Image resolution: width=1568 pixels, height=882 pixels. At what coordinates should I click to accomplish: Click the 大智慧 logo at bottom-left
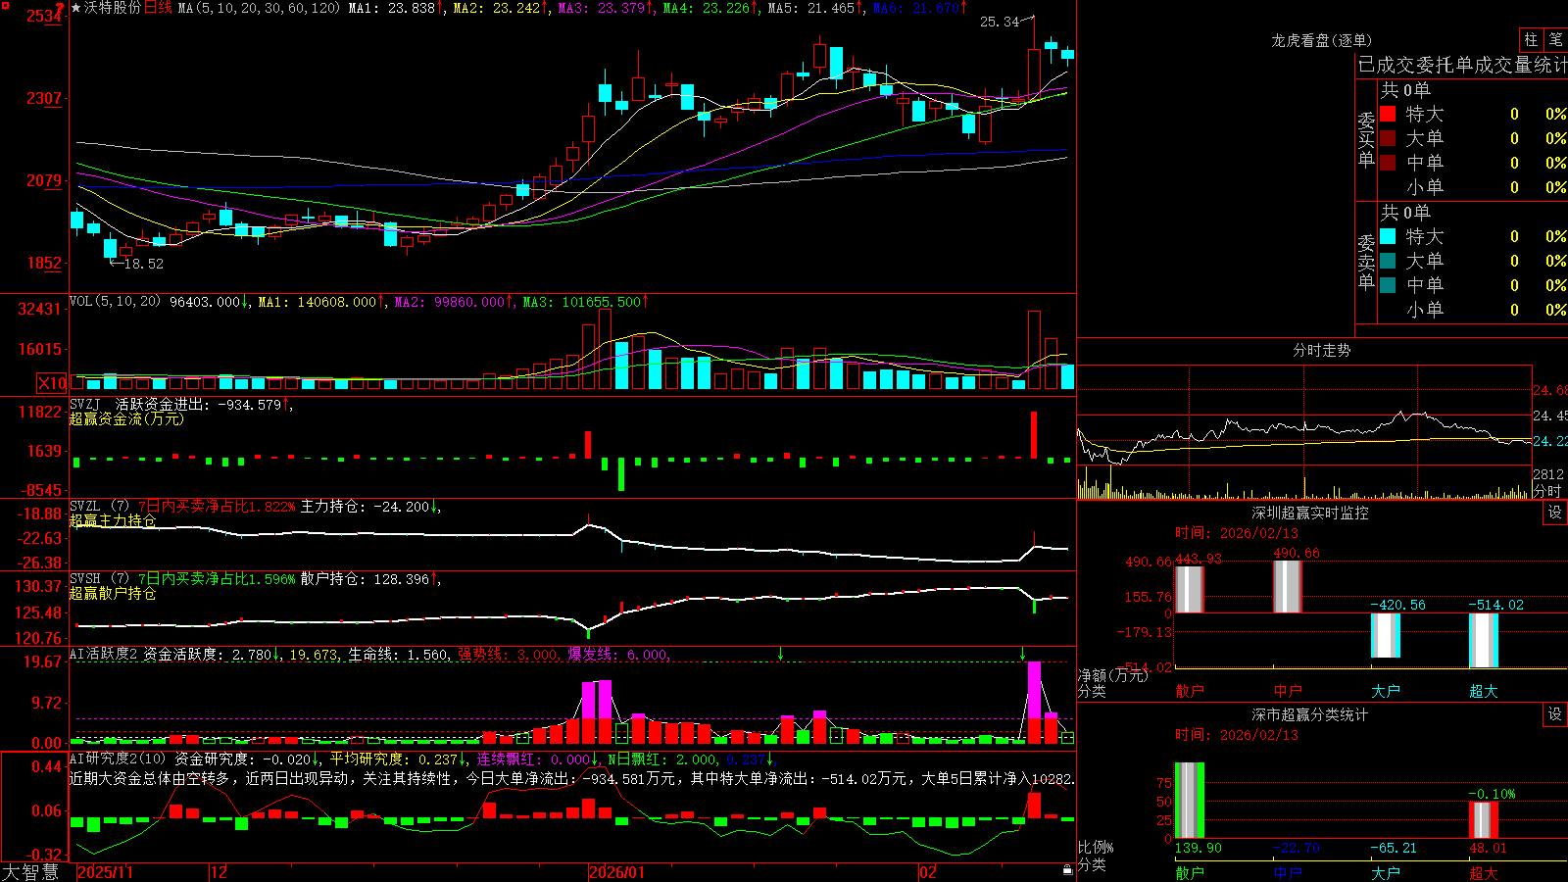tap(30, 871)
